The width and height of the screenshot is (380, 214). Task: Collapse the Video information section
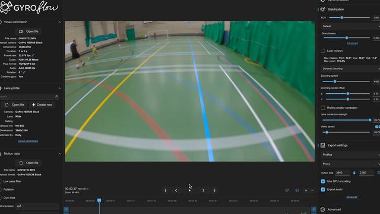(59, 22)
